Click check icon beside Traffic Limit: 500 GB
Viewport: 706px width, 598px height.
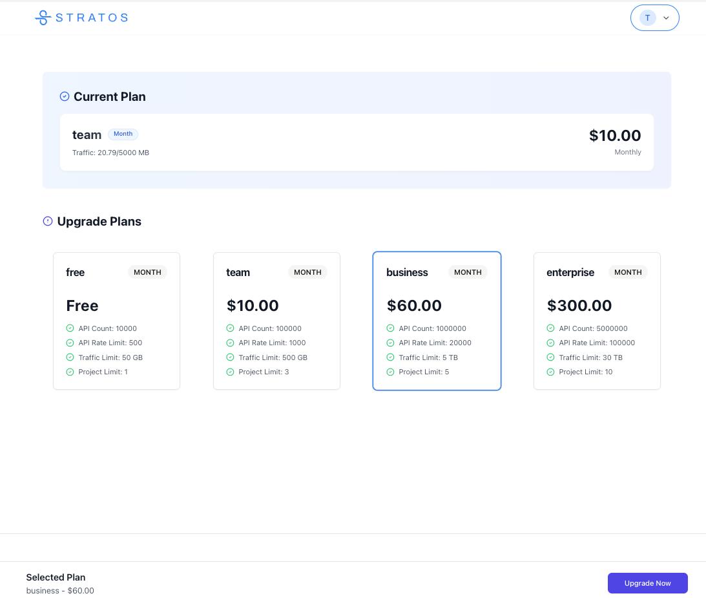click(x=230, y=358)
